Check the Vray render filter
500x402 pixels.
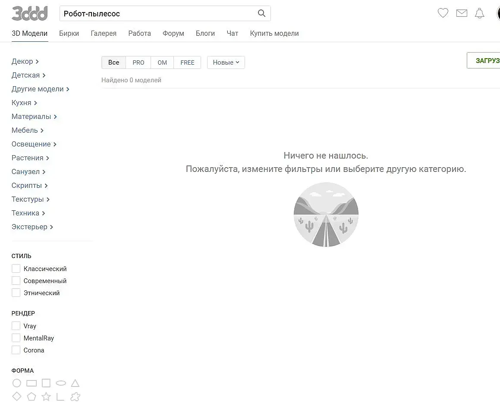[16, 326]
